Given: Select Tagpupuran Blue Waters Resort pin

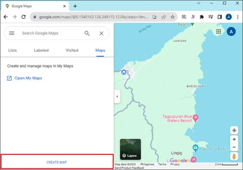Looking at the screenshot, I should pos(195,118).
